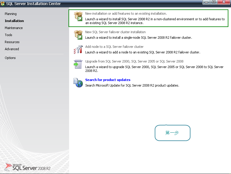
Task: Maximize the Installation Center window
Action: click(214, 2)
